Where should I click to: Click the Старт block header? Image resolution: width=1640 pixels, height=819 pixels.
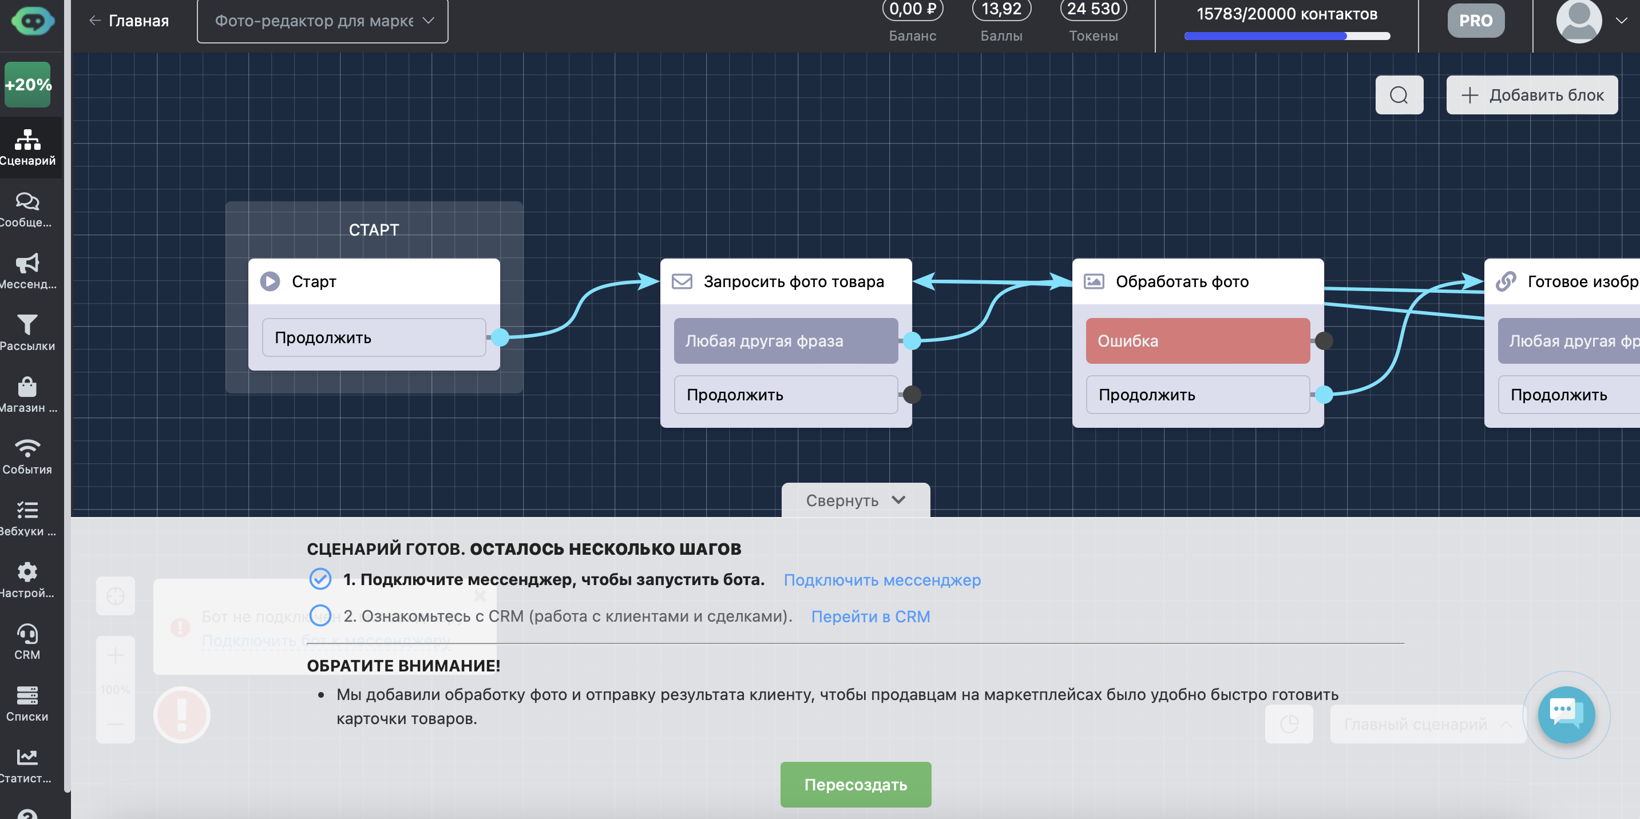click(x=374, y=281)
